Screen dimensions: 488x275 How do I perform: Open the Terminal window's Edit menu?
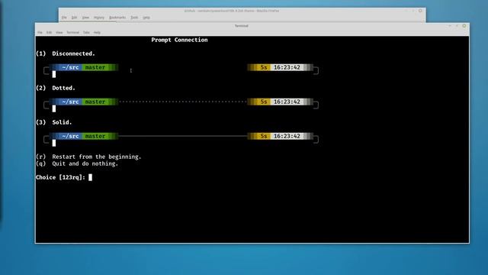point(49,32)
